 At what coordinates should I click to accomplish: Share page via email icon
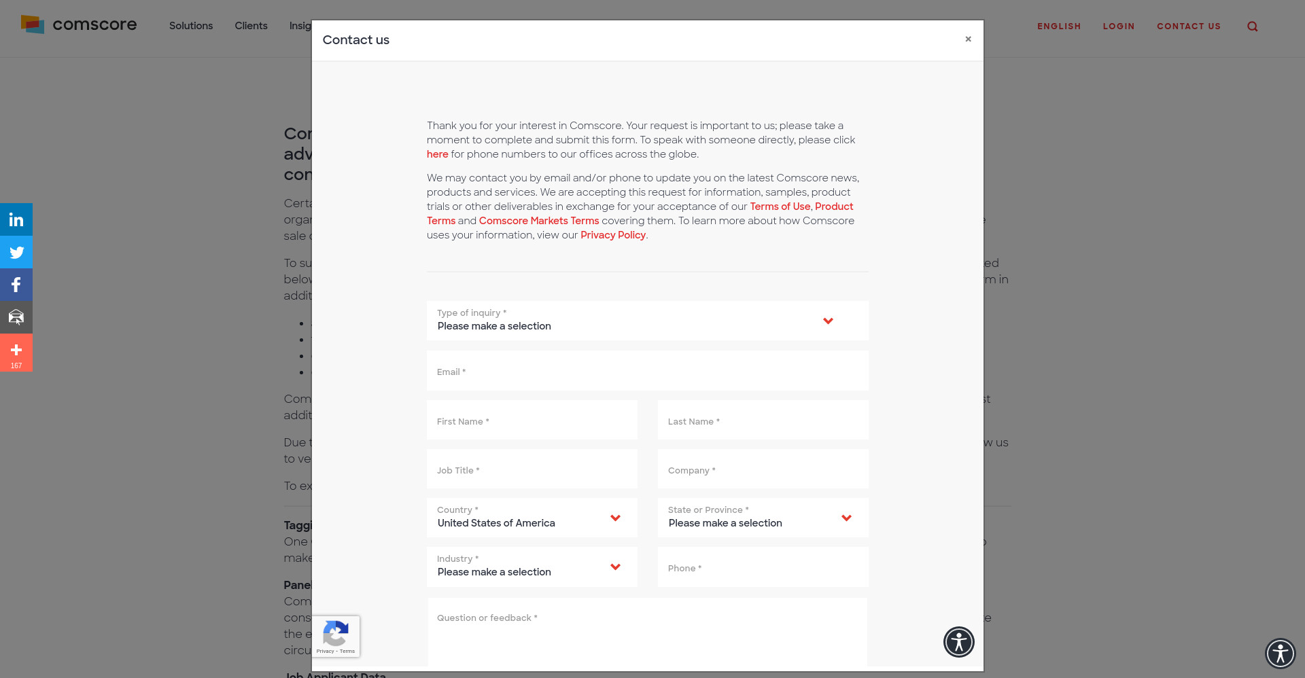click(x=16, y=317)
